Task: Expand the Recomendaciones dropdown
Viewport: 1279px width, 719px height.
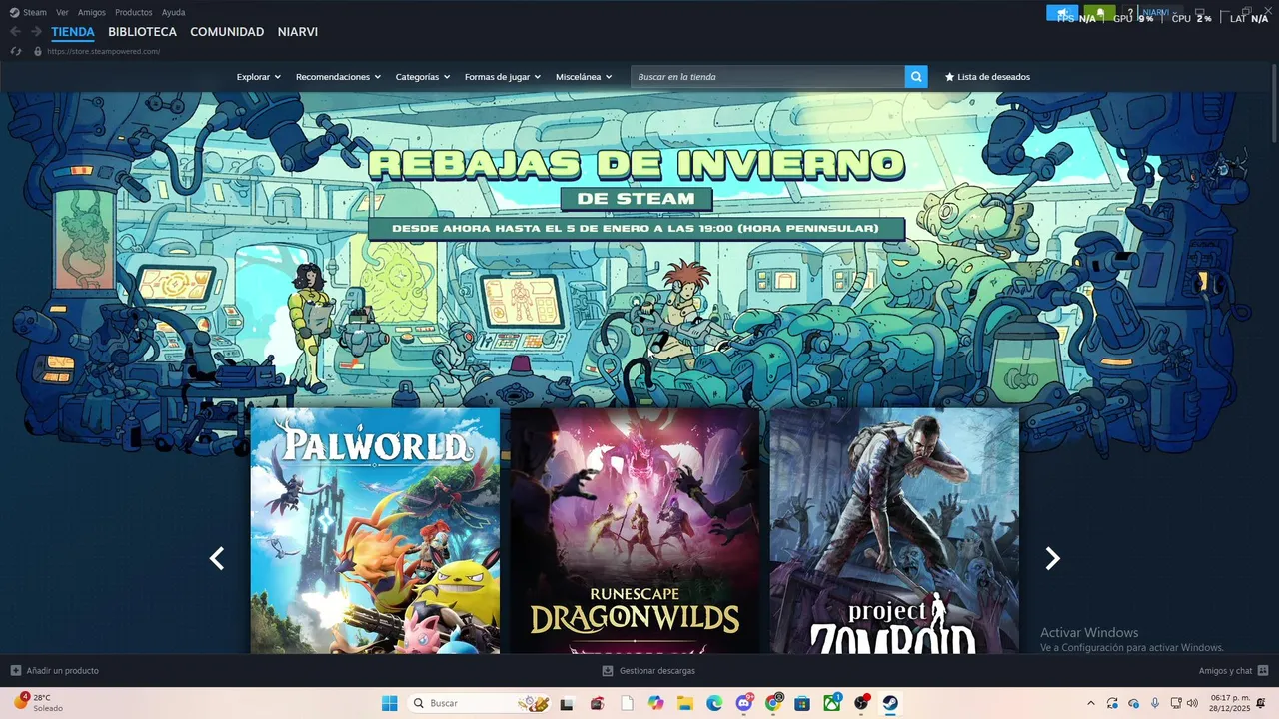Action: click(338, 77)
